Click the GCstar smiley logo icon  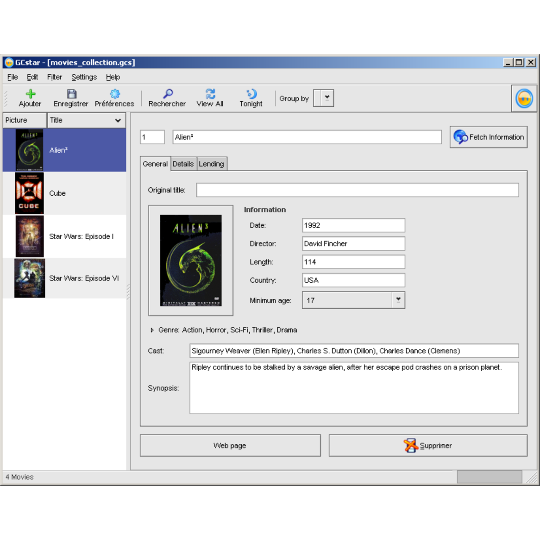(x=524, y=98)
